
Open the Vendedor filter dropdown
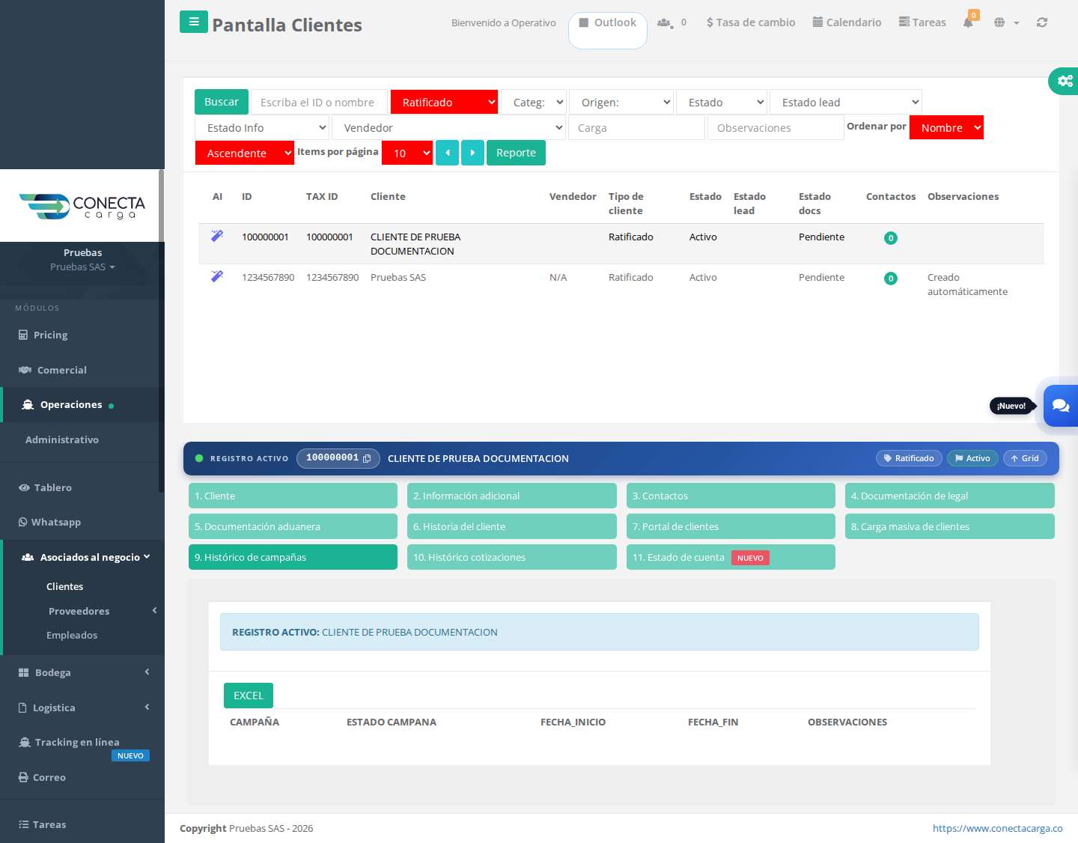(448, 128)
